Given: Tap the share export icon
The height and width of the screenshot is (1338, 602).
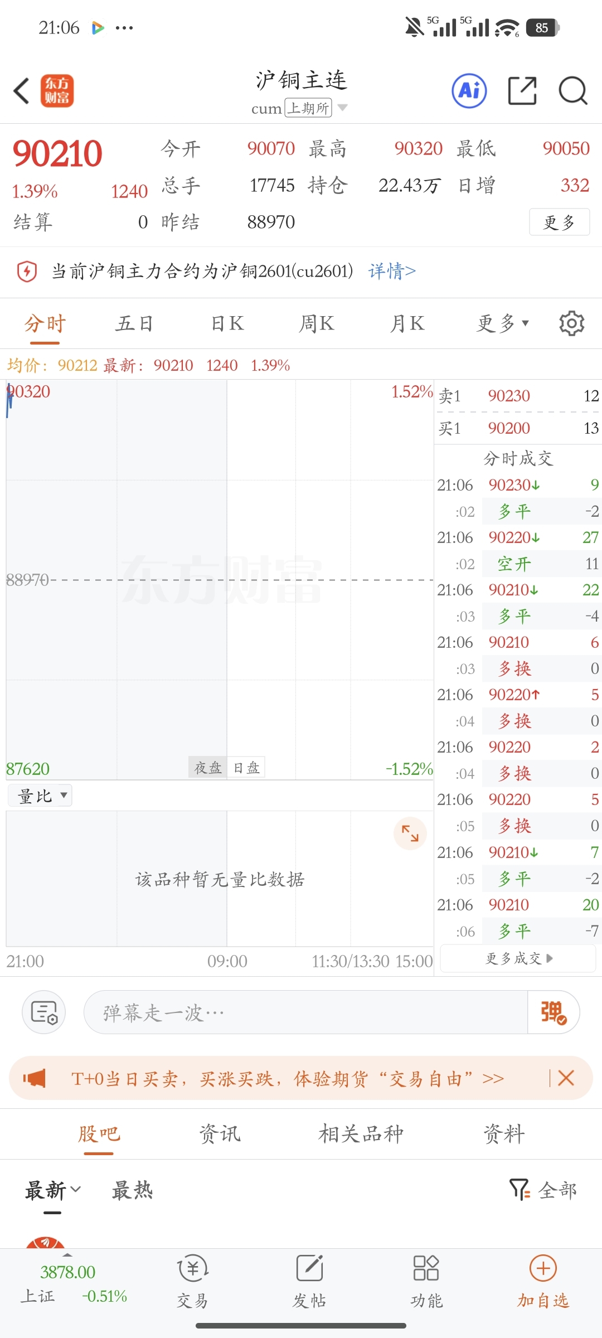Looking at the screenshot, I should coord(522,91).
